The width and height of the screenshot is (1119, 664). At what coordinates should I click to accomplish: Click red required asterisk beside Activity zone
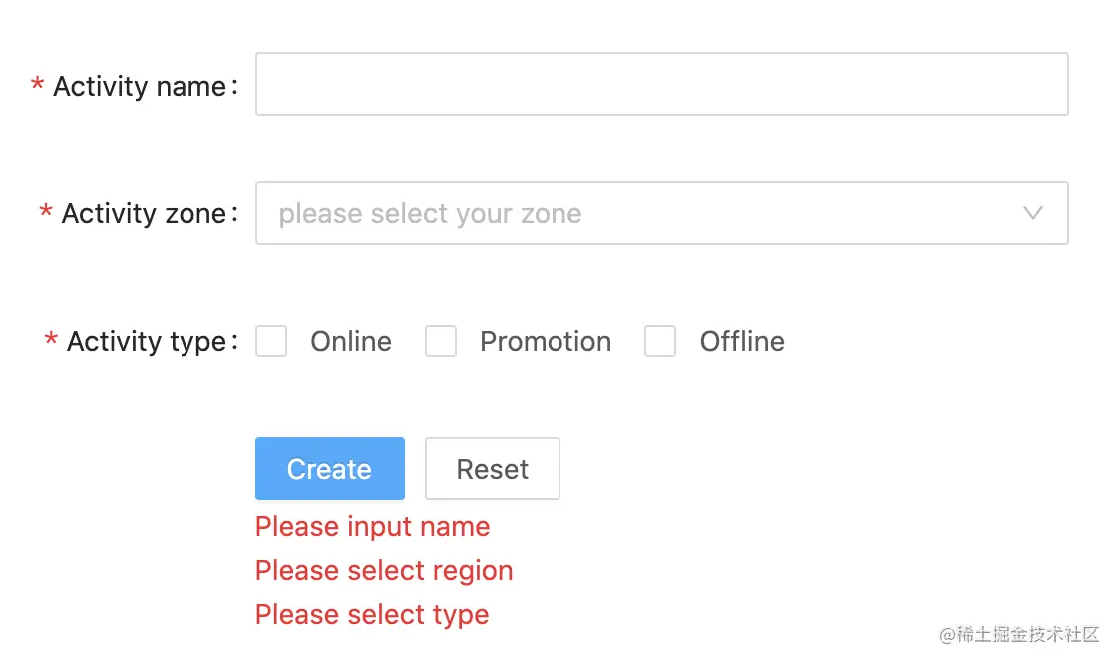pos(46,211)
